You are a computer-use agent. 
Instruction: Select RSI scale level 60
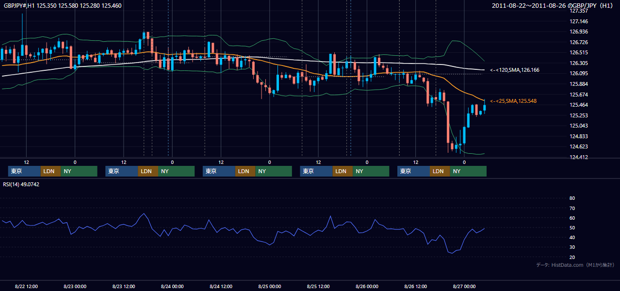pyautogui.click(x=572, y=218)
